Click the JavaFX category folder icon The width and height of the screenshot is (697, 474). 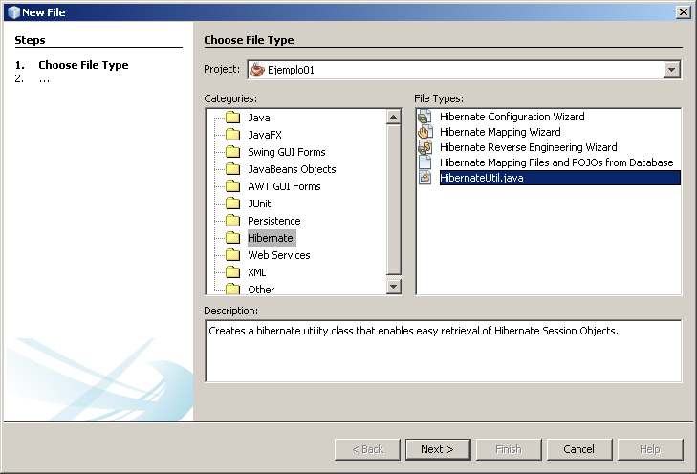coord(231,135)
